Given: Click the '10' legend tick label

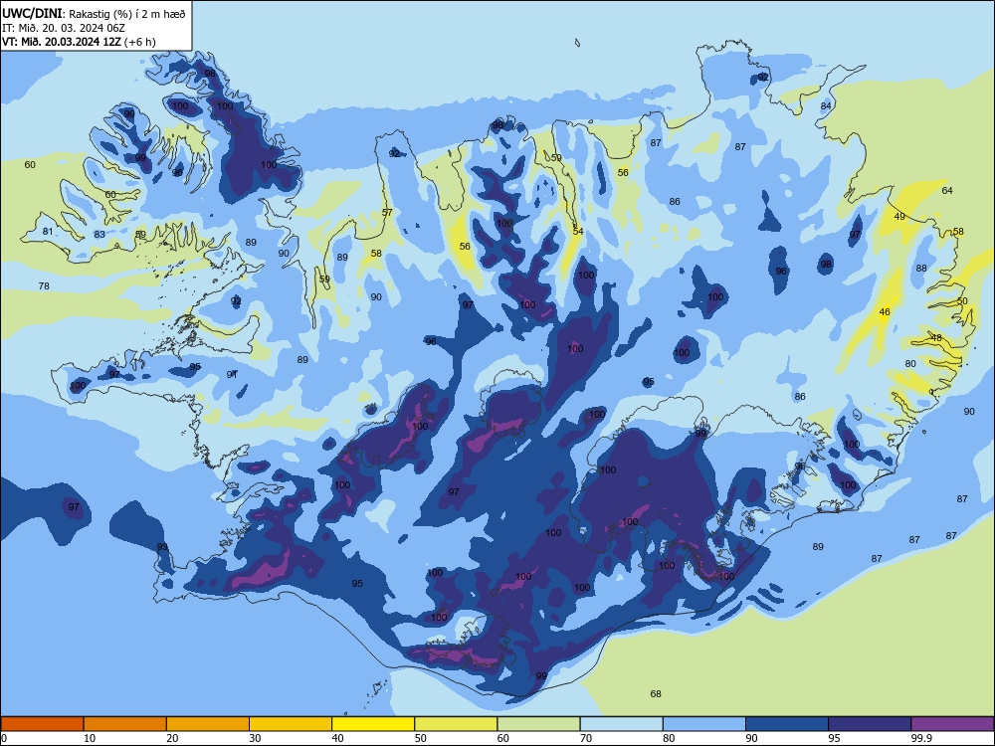Looking at the screenshot, I should tap(90, 738).
